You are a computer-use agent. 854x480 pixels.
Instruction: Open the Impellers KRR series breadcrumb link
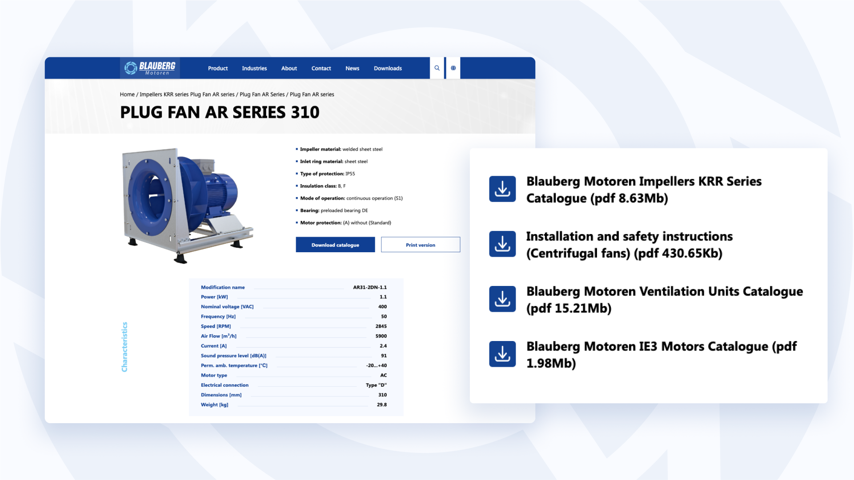(187, 95)
